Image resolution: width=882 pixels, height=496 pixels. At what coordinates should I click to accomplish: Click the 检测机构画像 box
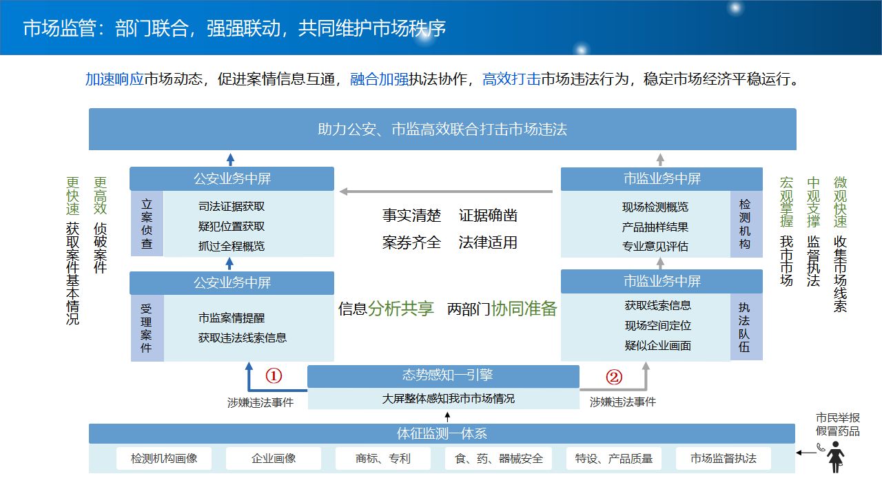pos(165,459)
